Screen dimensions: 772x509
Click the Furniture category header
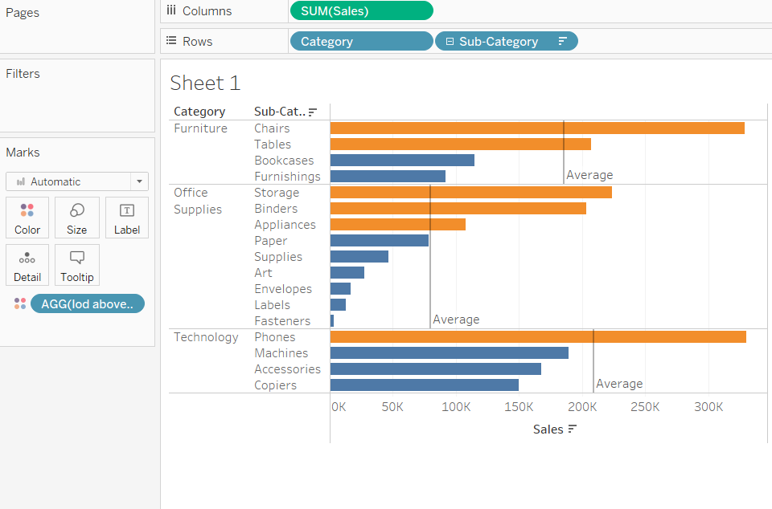point(200,128)
